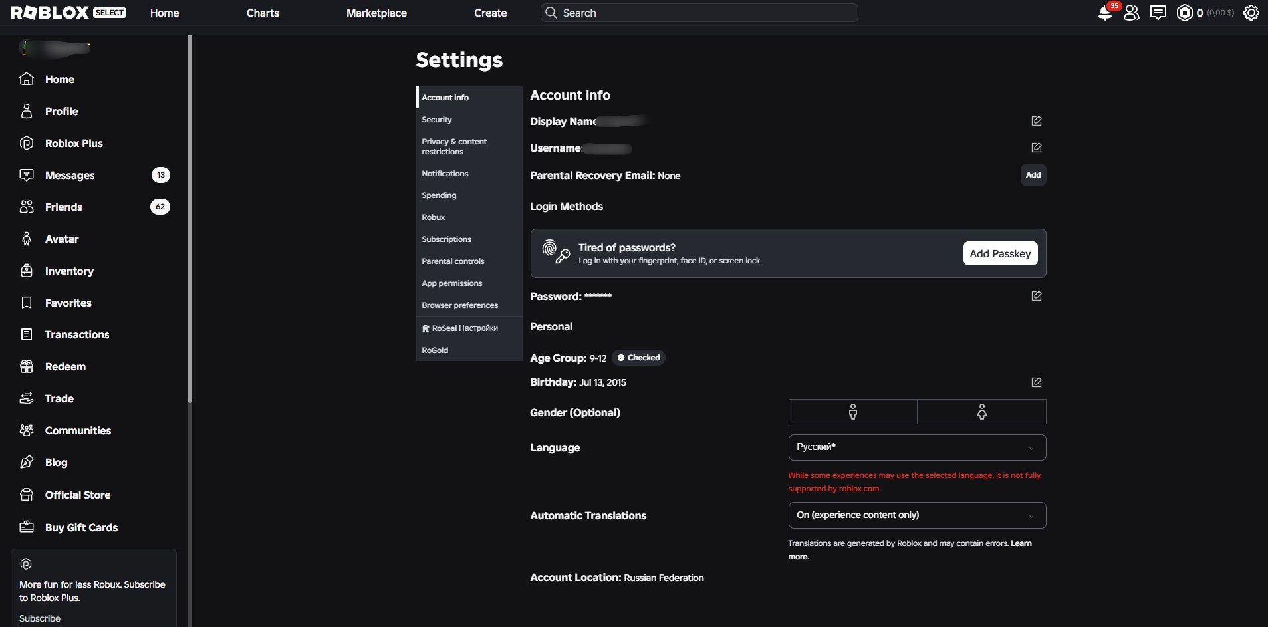This screenshot has width=1268, height=627.
Task: Edit the Display Name pencil icon
Action: point(1037,121)
